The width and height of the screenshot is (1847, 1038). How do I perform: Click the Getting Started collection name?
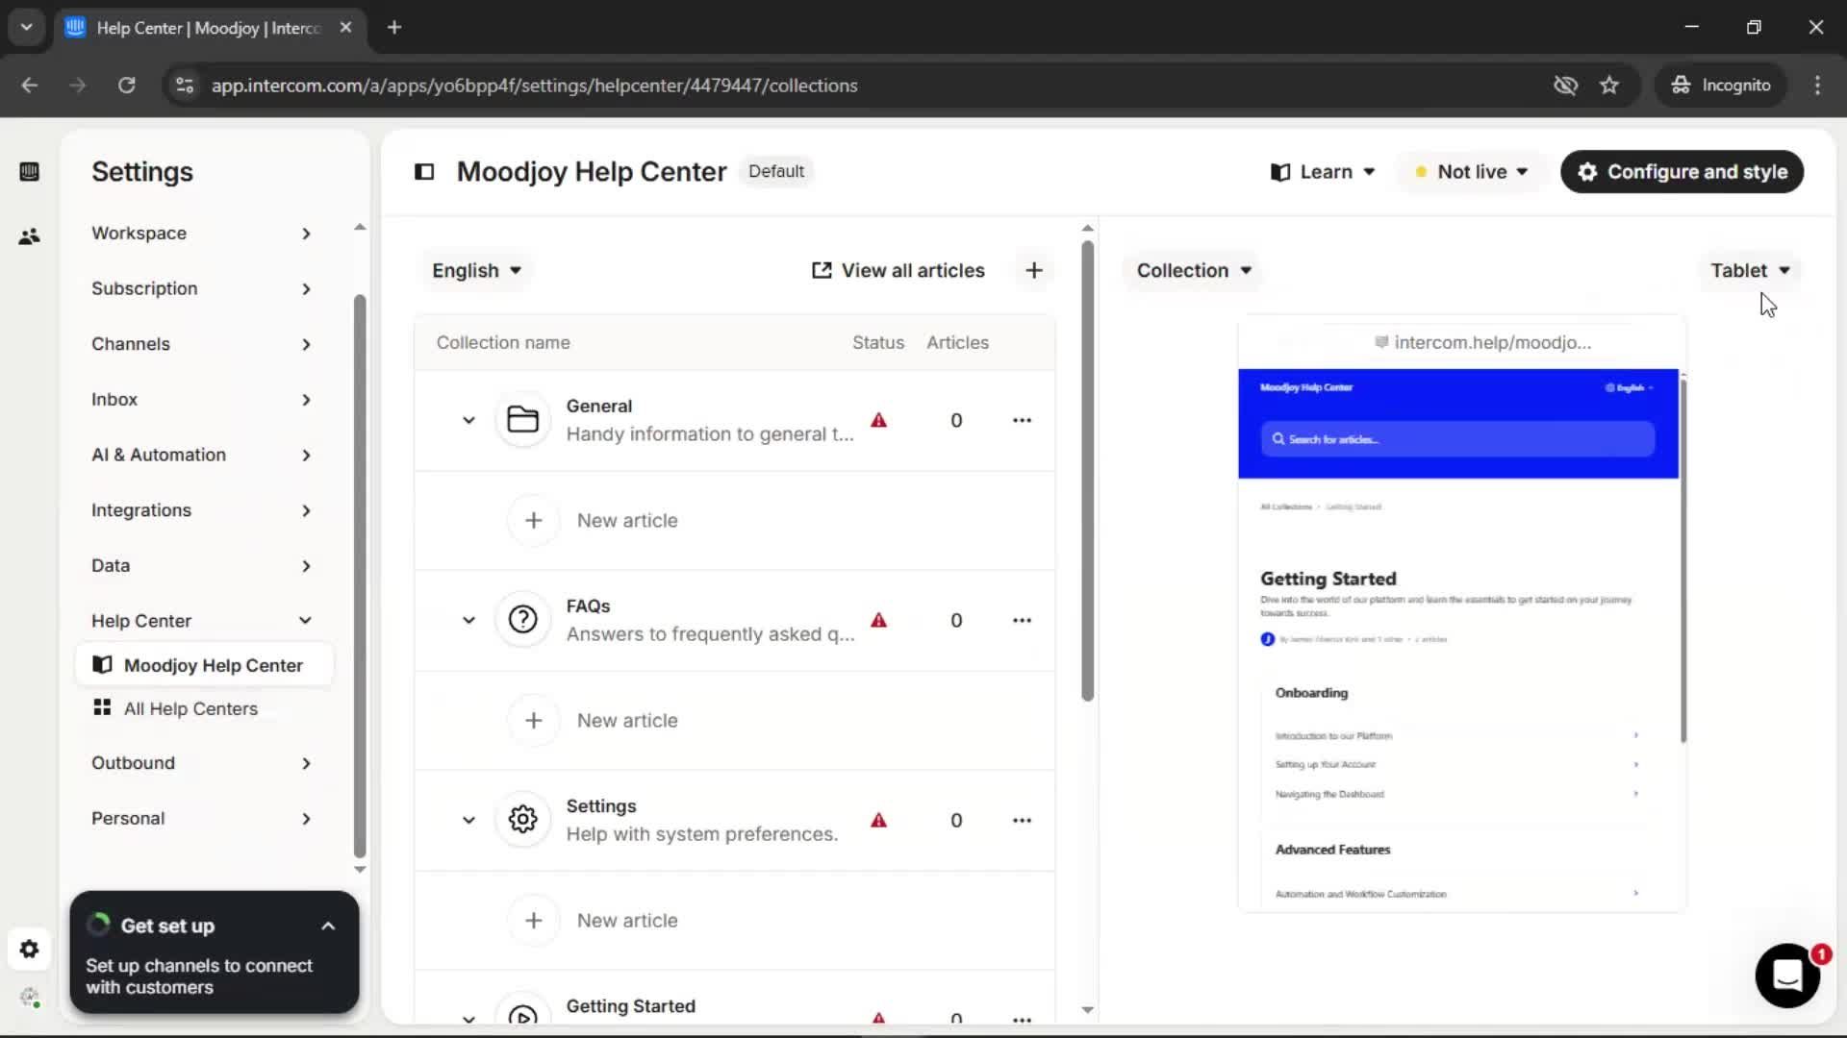630,1005
